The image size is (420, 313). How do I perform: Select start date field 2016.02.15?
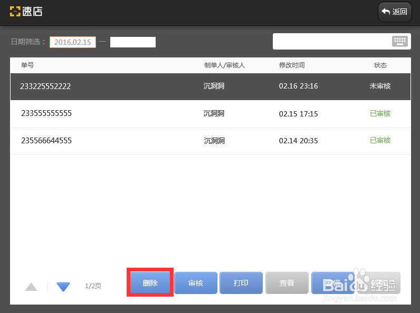pyautogui.click(x=73, y=42)
